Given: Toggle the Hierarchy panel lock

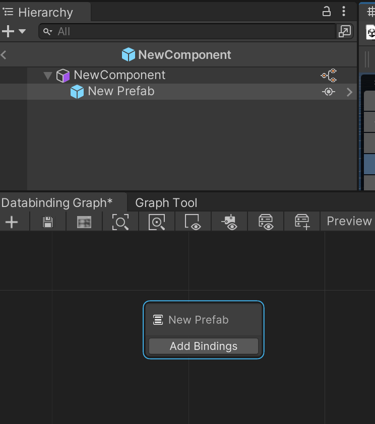Looking at the screenshot, I should tap(327, 12).
